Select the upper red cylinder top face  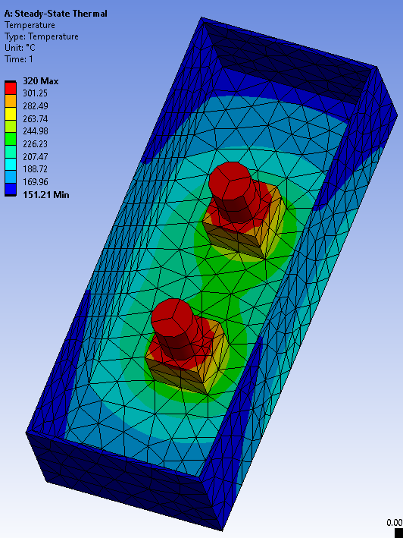point(230,181)
